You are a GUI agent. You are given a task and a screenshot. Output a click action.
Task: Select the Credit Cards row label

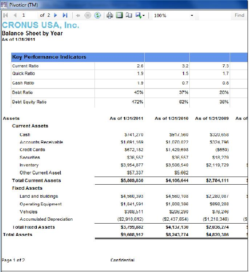pyautogui.click(x=32, y=150)
